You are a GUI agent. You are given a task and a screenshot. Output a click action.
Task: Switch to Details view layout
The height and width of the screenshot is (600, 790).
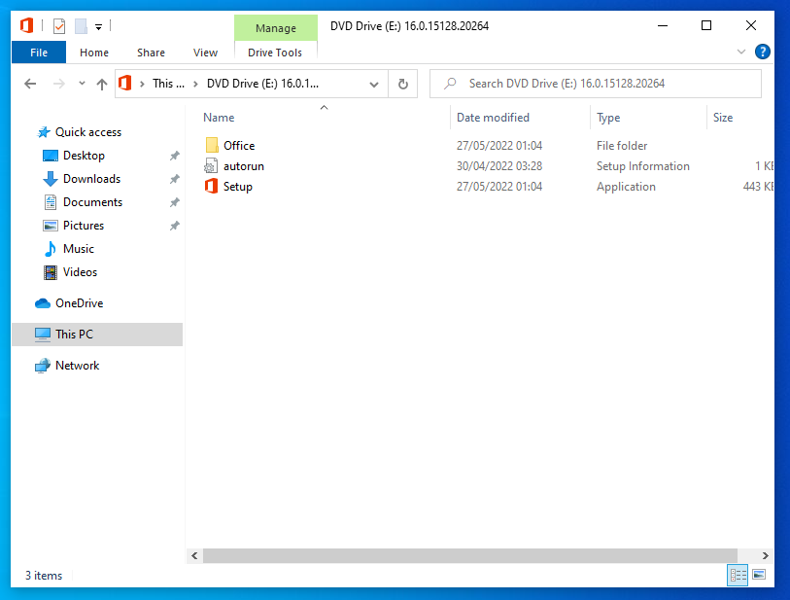pos(738,575)
